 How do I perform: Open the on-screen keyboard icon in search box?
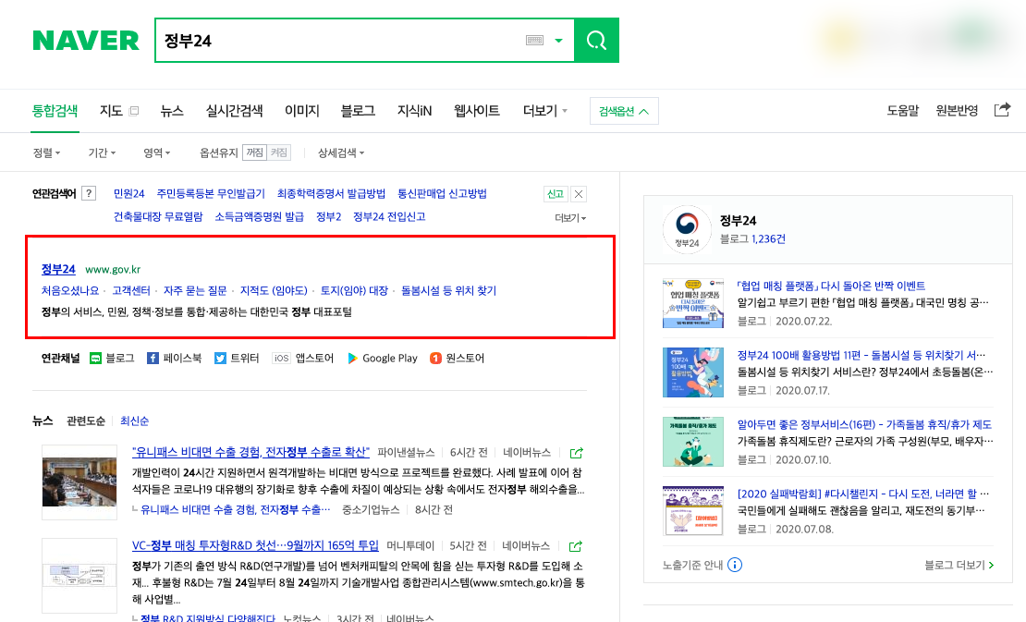point(534,41)
